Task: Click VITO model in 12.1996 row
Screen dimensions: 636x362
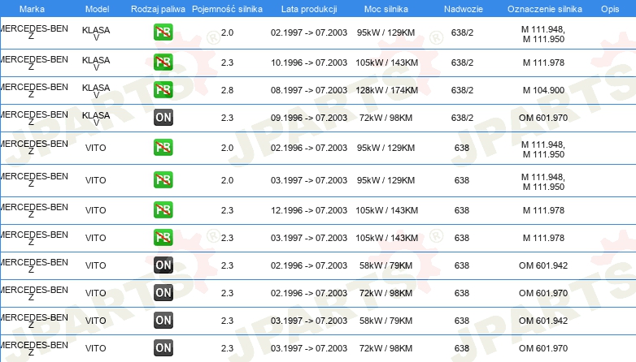Action: (x=96, y=210)
